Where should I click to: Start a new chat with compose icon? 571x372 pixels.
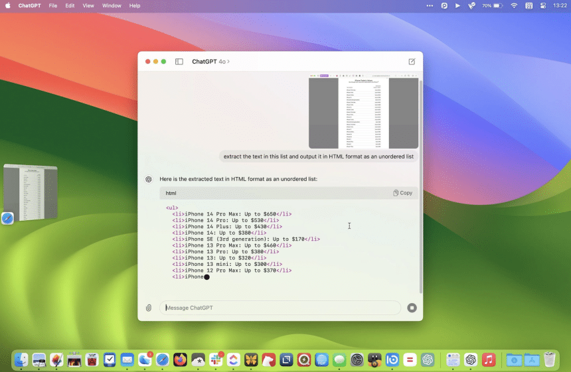[412, 62]
